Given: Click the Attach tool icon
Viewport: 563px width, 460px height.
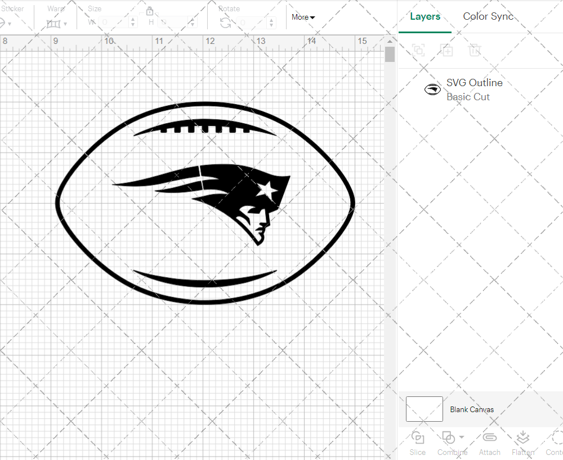Looking at the screenshot, I should tap(489, 437).
